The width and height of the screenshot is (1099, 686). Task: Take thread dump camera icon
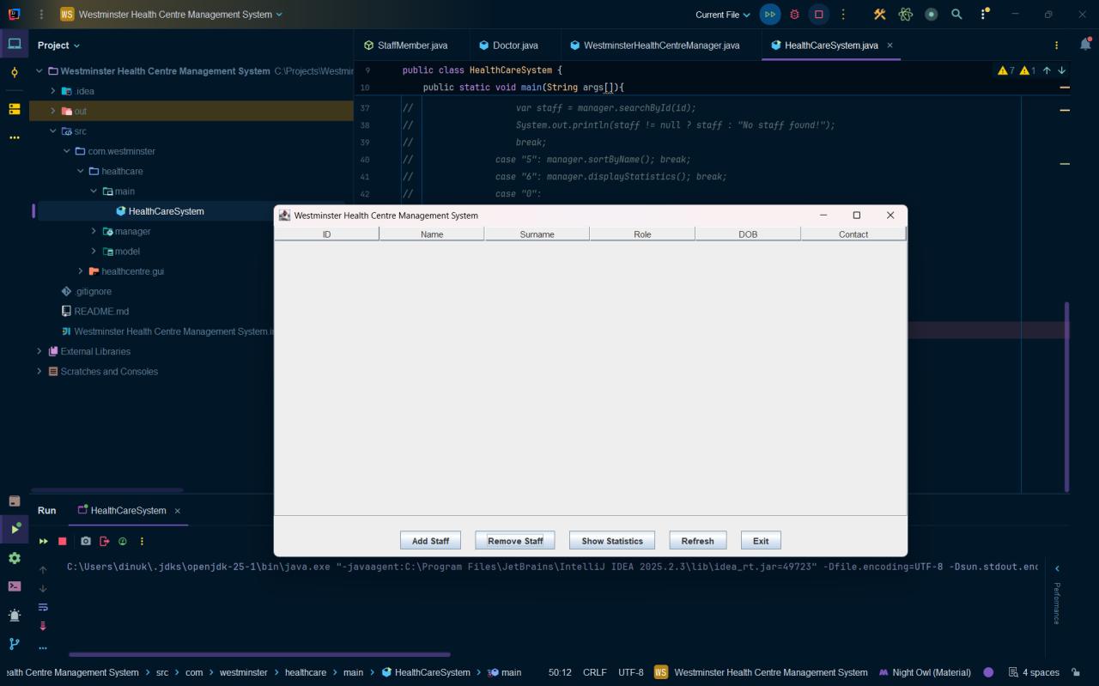click(86, 541)
